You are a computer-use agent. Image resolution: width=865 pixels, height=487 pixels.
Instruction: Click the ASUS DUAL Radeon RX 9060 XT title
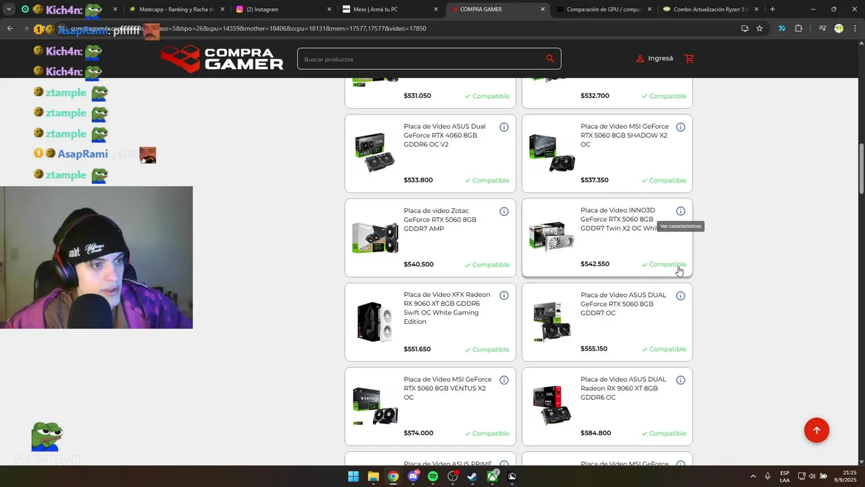pyautogui.click(x=623, y=388)
